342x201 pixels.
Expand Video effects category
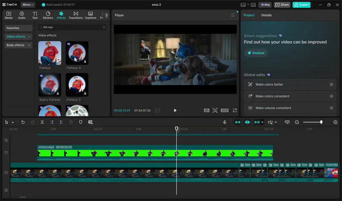pyautogui.click(x=18, y=36)
